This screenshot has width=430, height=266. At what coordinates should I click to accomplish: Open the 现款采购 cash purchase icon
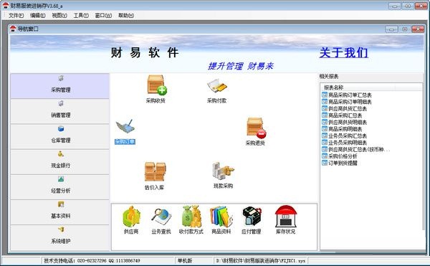click(x=223, y=175)
